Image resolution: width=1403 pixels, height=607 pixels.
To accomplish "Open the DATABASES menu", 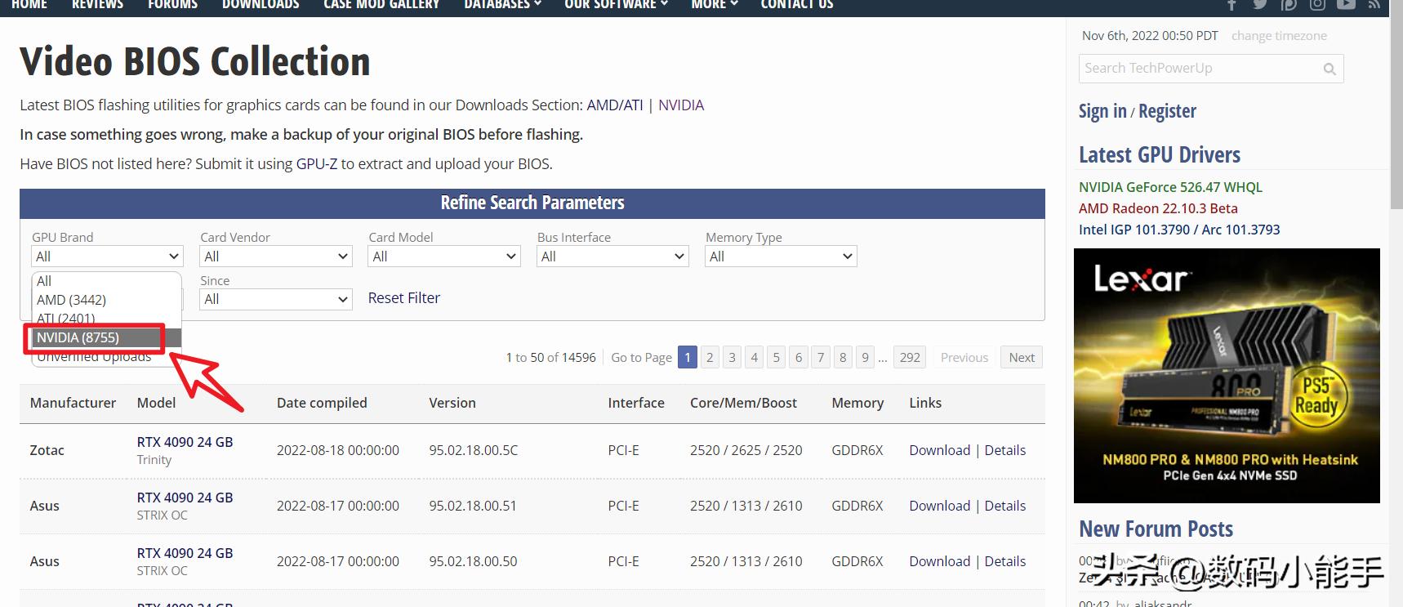I will coord(502,5).
